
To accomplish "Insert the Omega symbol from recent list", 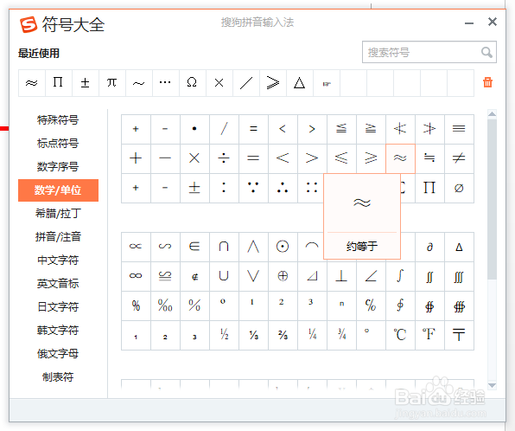I will pyautogui.click(x=192, y=82).
